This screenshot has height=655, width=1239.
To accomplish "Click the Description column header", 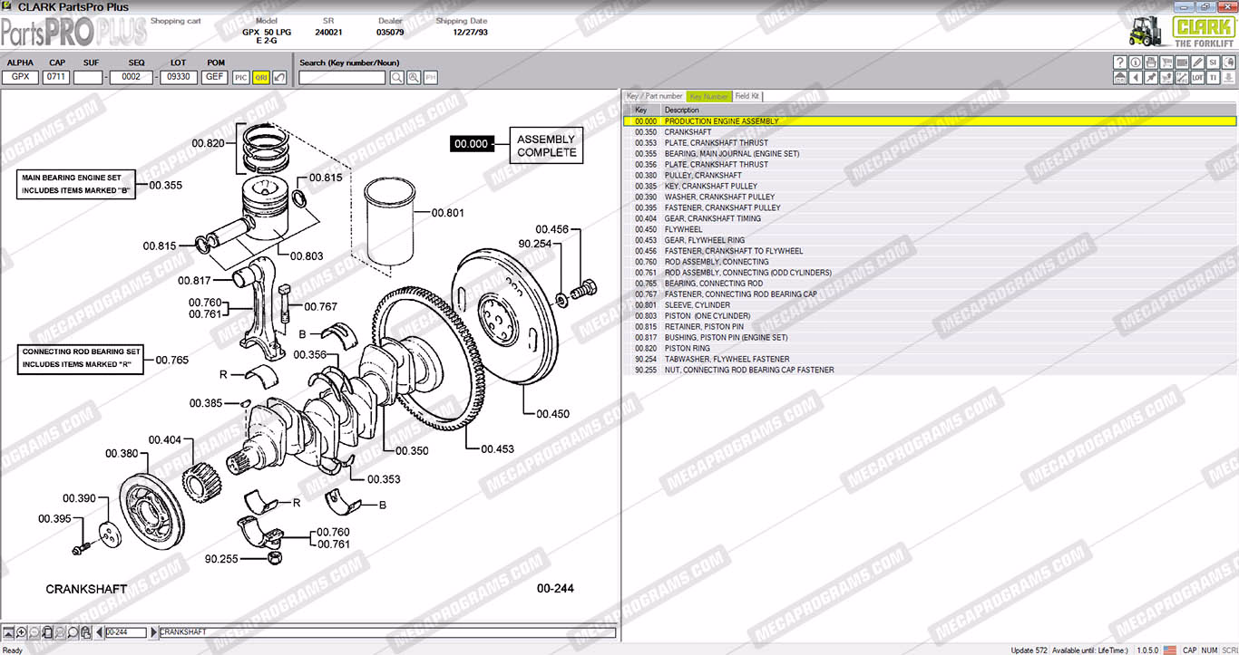I will 949,110.
